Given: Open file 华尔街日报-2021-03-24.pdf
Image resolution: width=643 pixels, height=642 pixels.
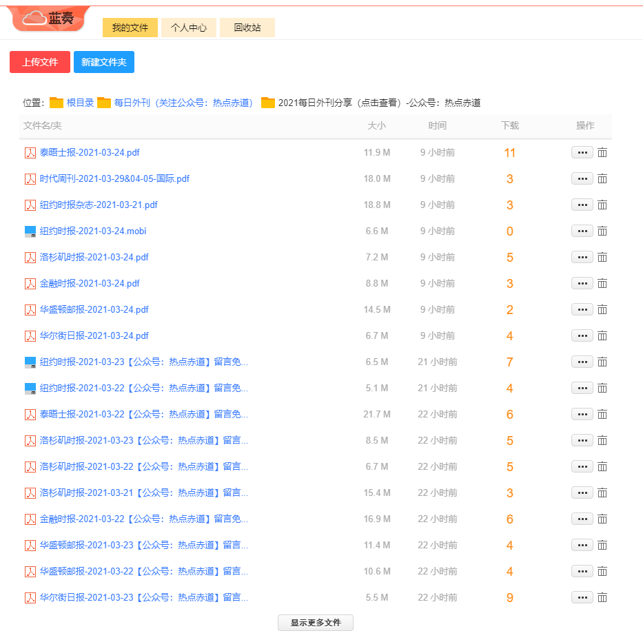Looking at the screenshot, I should tap(94, 335).
